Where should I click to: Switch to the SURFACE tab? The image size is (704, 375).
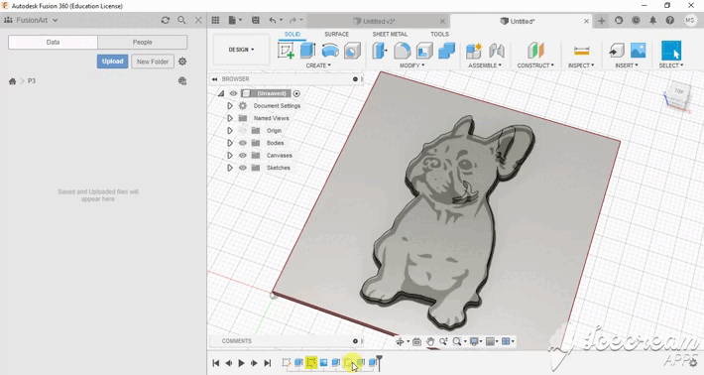click(x=336, y=34)
